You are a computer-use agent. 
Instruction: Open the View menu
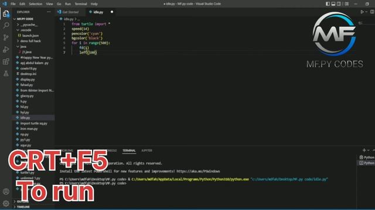coord(49,4)
